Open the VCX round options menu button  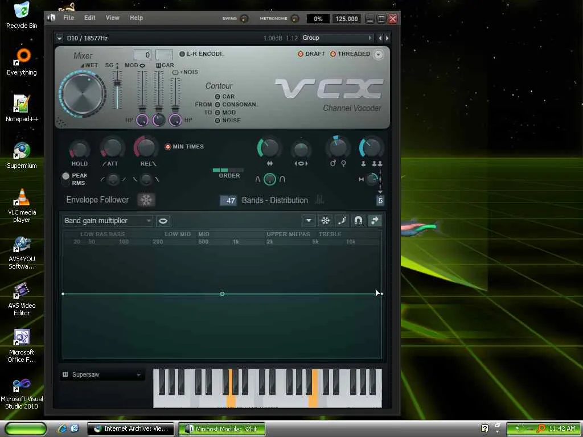tap(378, 55)
